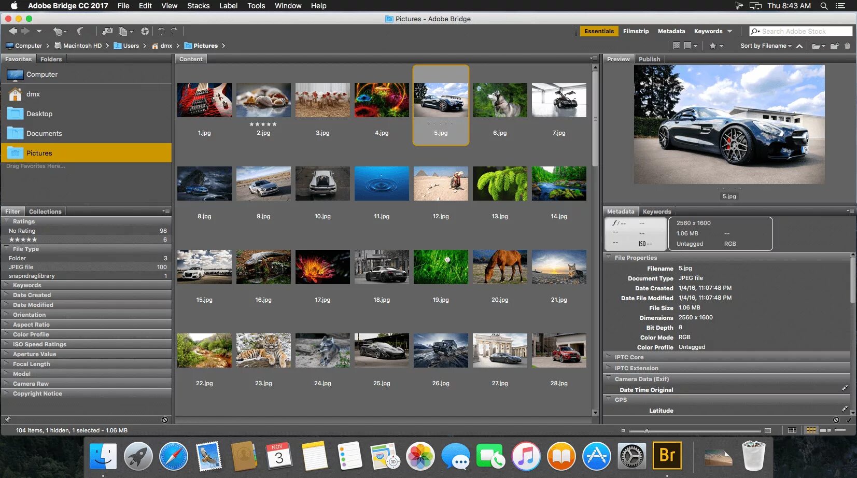Switch to Filmstrip workspace
Screen dimensions: 857x478
point(636,31)
